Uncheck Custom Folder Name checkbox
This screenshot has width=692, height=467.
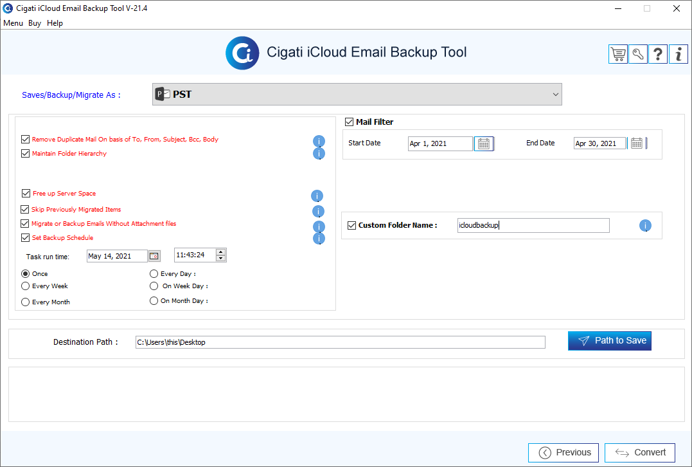pyautogui.click(x=351, y=225)
